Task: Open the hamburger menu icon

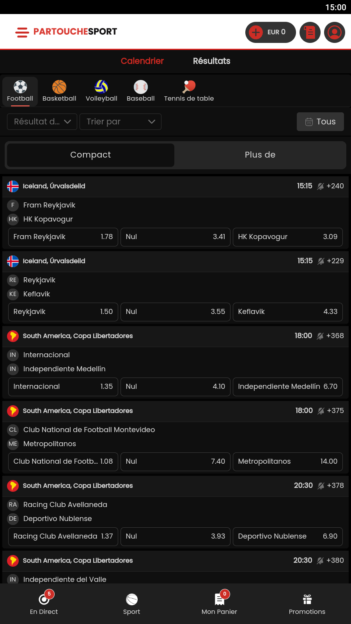Action: point(22,32)
